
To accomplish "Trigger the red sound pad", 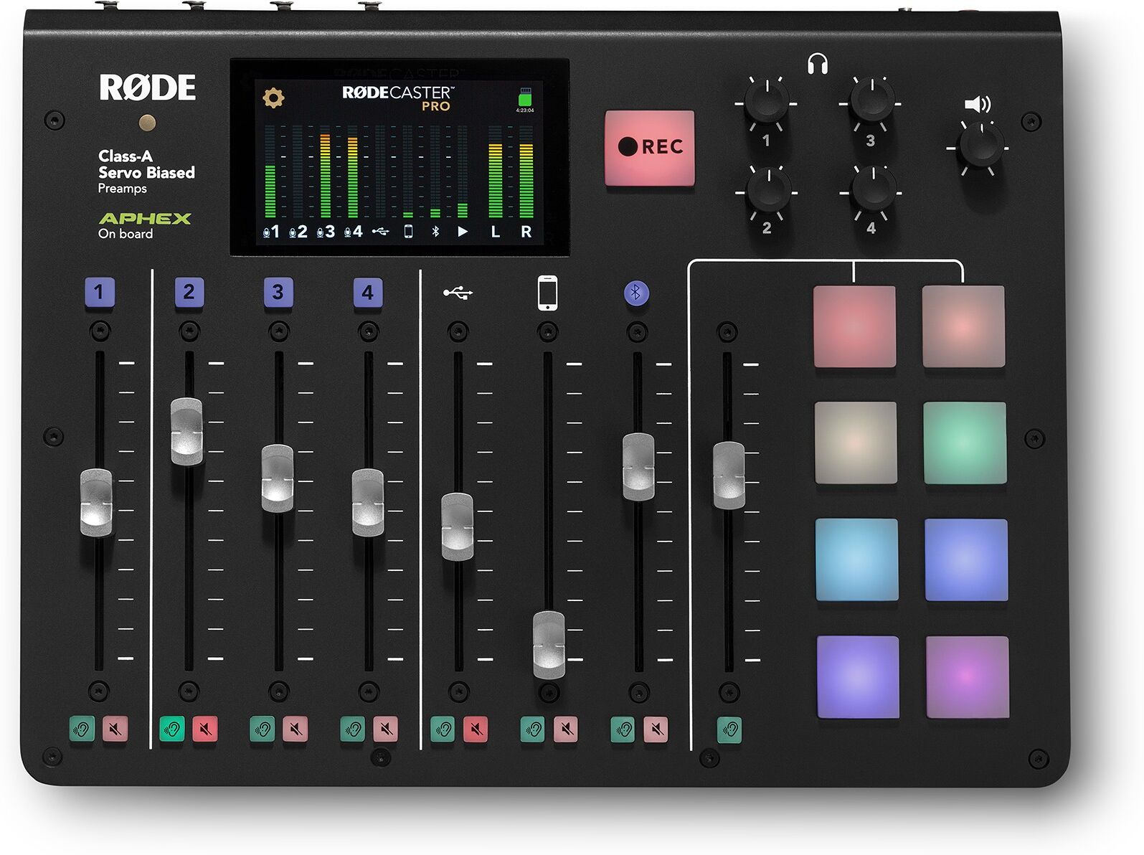I will point(854,326).
